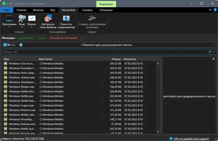Select the Windows User Acco... row
The height and width of the screenshot is (141, 218).
tap(79, 64)
